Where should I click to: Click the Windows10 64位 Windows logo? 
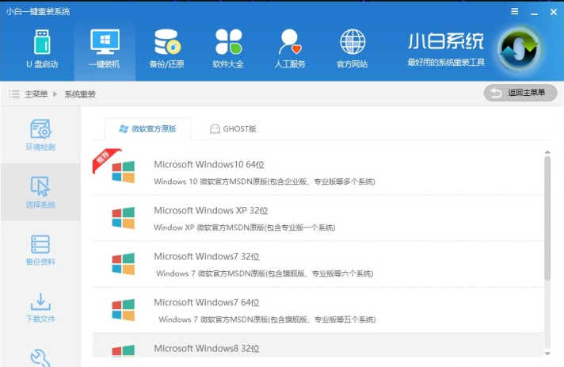(123, 172)
